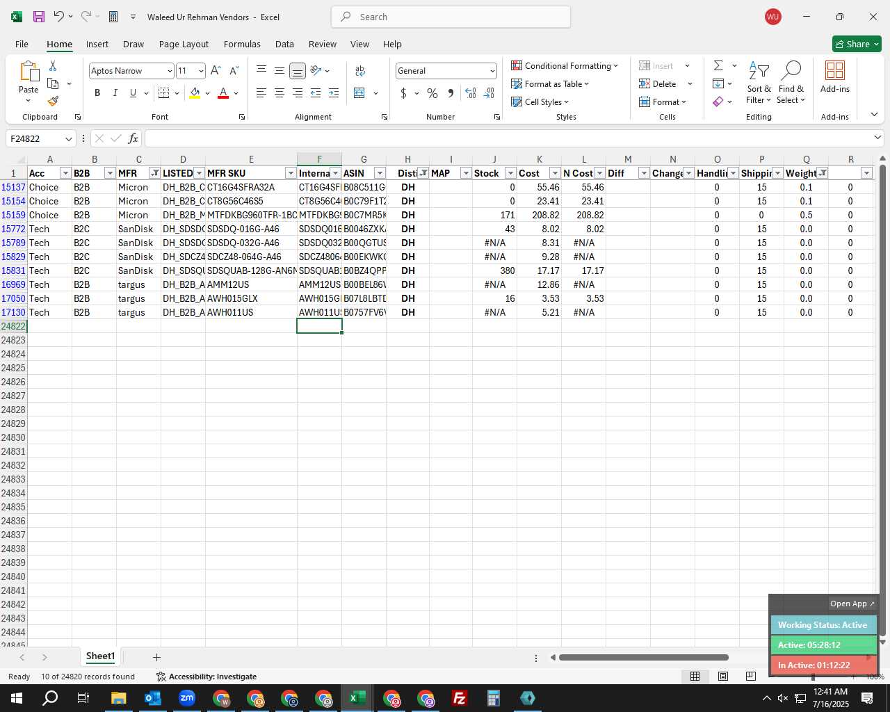
Task: Click Merge & Center icon
Action: [x=359, y=93]
